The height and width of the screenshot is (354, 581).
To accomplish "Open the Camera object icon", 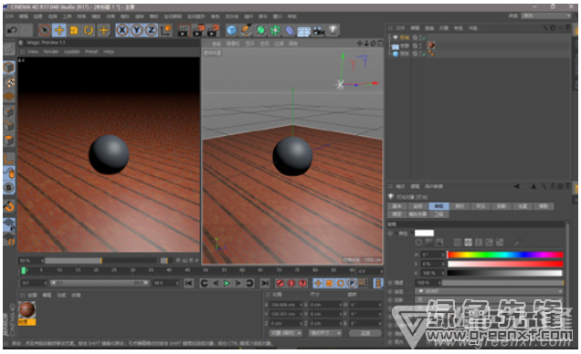I will [318, 30].
